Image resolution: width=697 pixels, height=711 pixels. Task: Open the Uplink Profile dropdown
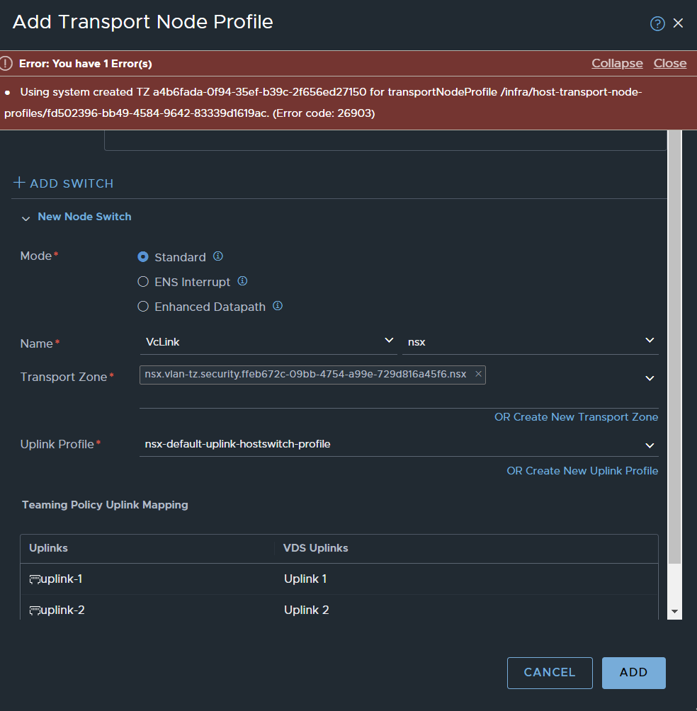point(399,445)
